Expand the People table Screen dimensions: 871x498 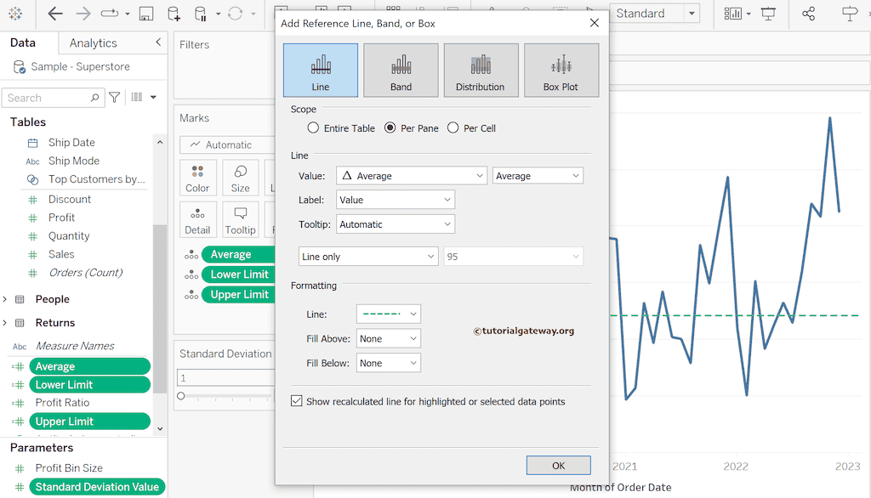pos(5,299)
